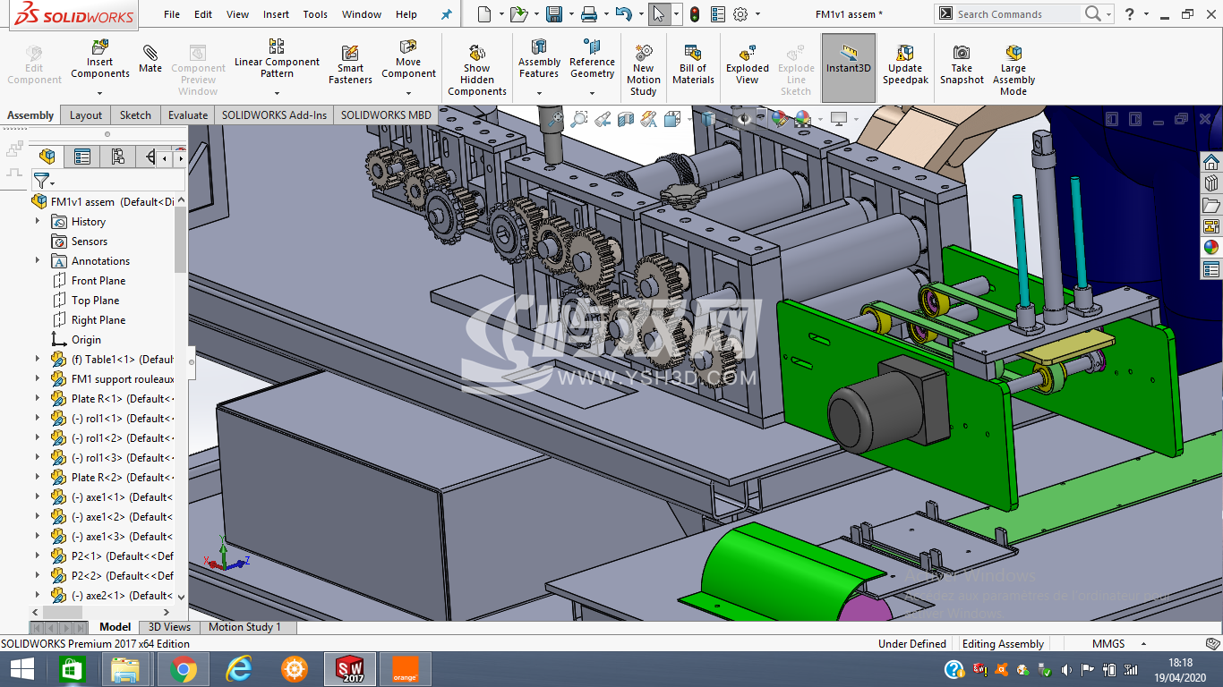Toggle the Select cursor tool
The height and width of the screenshot is (687, 1223).
pos(659,14)
